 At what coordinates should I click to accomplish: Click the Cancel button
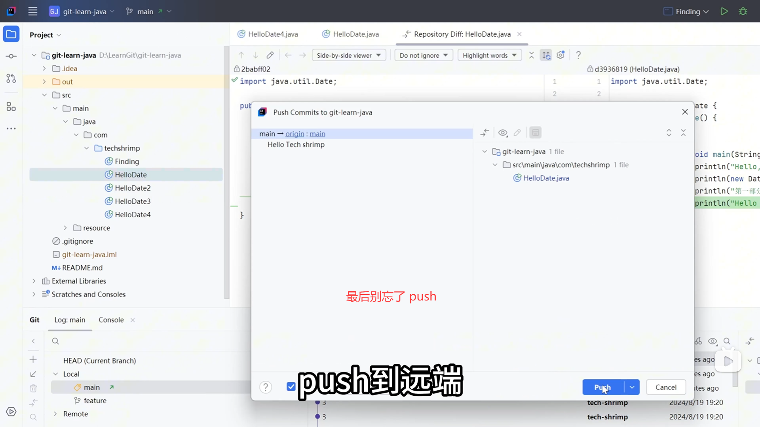click(666, 387)
